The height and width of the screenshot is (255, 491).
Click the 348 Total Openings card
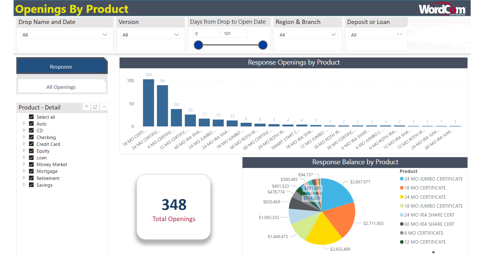pos(174,207)
